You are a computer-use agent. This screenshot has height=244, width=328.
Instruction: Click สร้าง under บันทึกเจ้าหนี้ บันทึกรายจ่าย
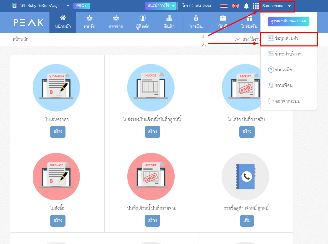tap(153, 221)
